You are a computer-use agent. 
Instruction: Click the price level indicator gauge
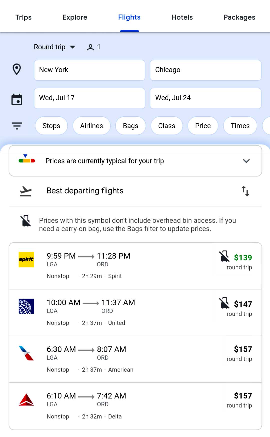coord(27,159)
